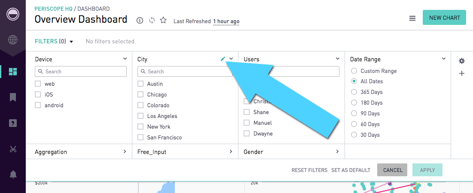Open notifications bell in sidebar
473x193 pixels.
pos(13,174)
